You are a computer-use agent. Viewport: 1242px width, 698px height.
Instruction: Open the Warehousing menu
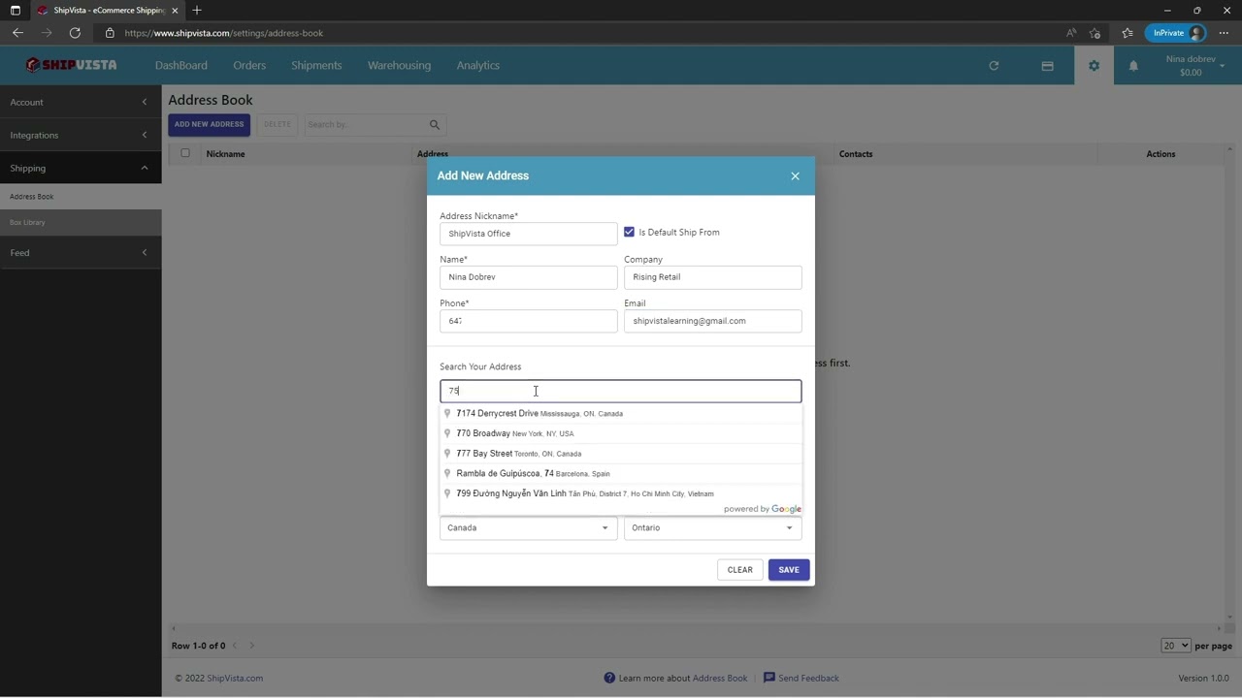pyautogui.click(x=399, y=65)
